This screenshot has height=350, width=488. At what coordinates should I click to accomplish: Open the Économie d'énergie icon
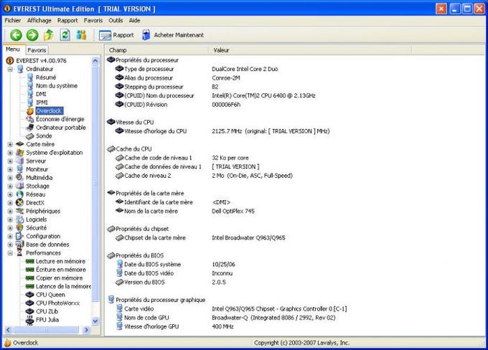[x=30, y=119]
